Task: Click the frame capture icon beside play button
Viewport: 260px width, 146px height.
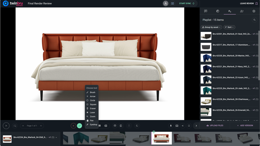Action: pos(15,126)
